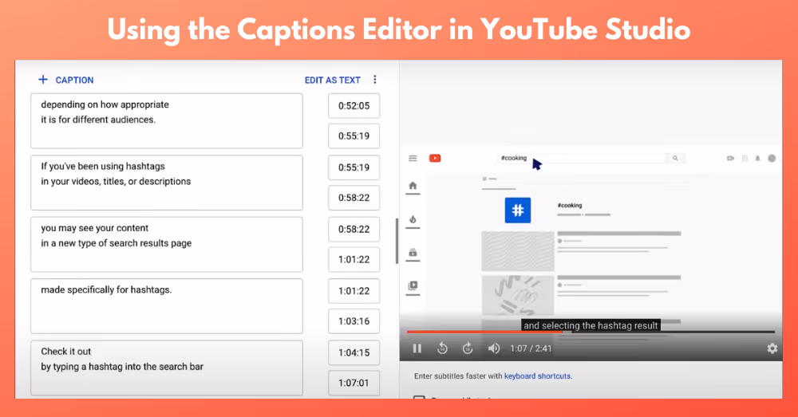Click the #cooking search box in the preview
Image resolution: width=798 pixels, height=417 pixels.
[582, 158]
